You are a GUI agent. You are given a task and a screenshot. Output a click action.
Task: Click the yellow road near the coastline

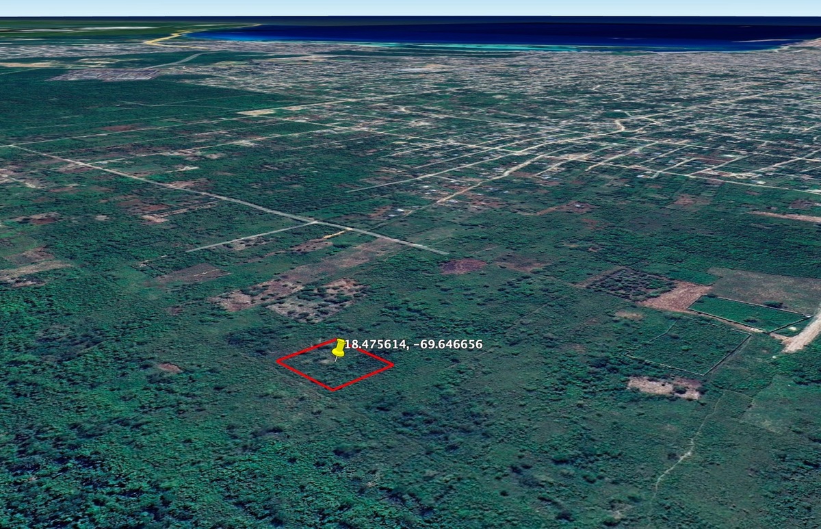click(x=163, y=38)
